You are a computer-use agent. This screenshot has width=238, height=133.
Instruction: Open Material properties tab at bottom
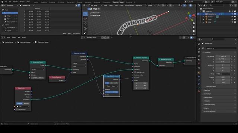point(199,91)
